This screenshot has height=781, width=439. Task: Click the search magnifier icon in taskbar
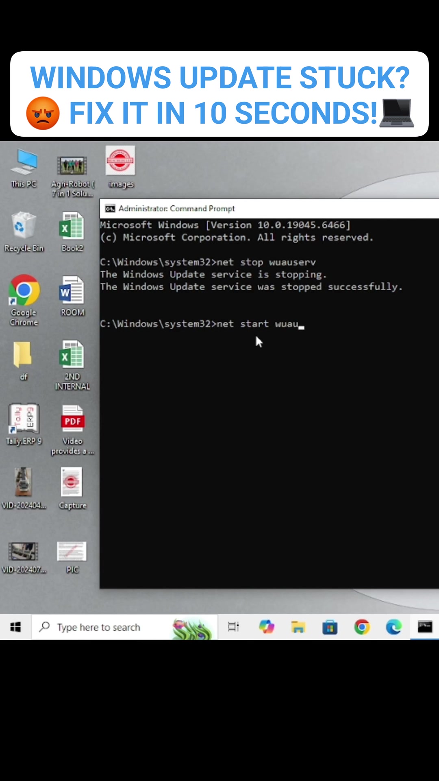pyautogui.click(x=44, y=627)
